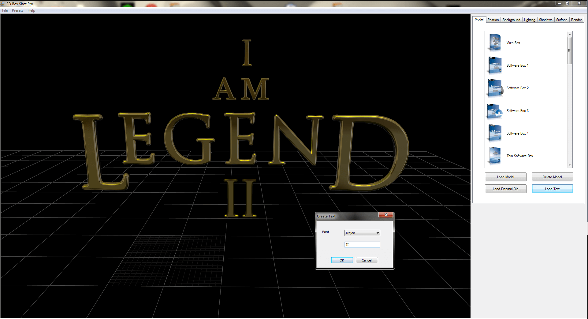Switch to the Lighting tab

[530, 20]
